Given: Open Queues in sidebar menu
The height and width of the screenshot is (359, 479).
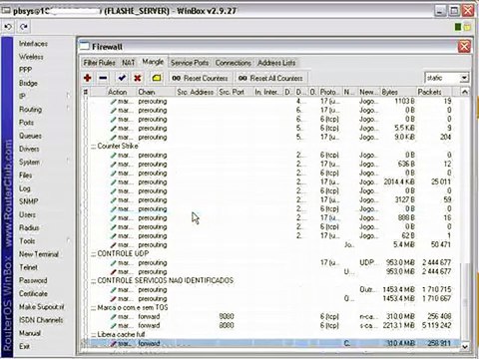Looking at the screenshot, I should (x=30, y=136).
